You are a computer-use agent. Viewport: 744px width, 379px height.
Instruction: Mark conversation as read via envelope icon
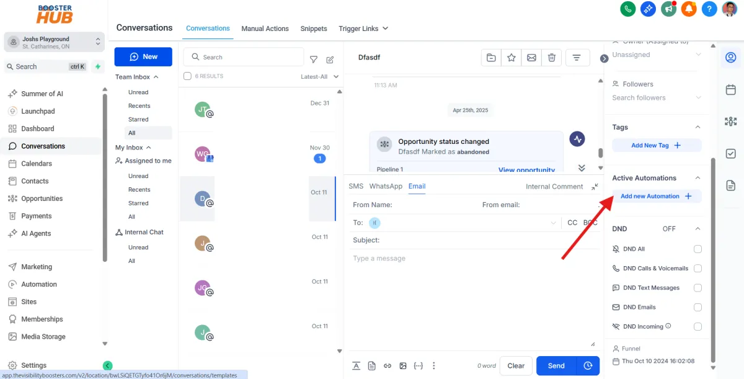tap(531, 57)
